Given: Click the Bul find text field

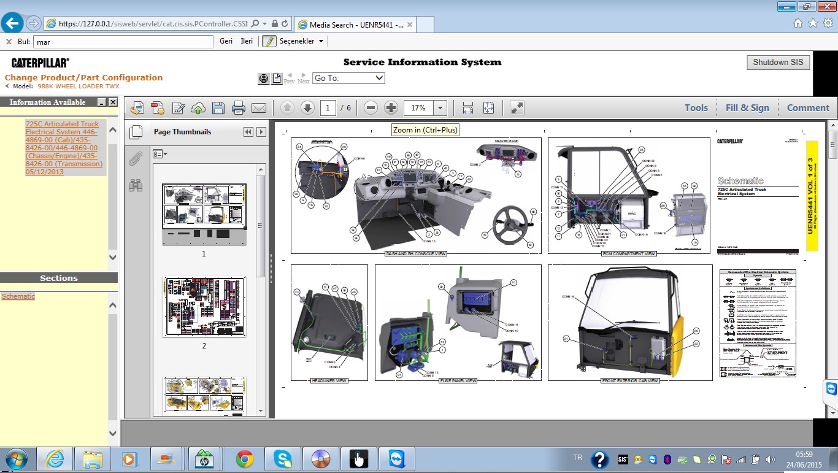Looking at the screenshot, I should [x=123, y=42].
